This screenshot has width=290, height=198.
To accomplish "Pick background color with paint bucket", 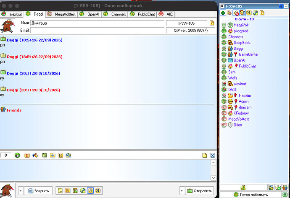I will pyautogui.click(x=35, y=155).
